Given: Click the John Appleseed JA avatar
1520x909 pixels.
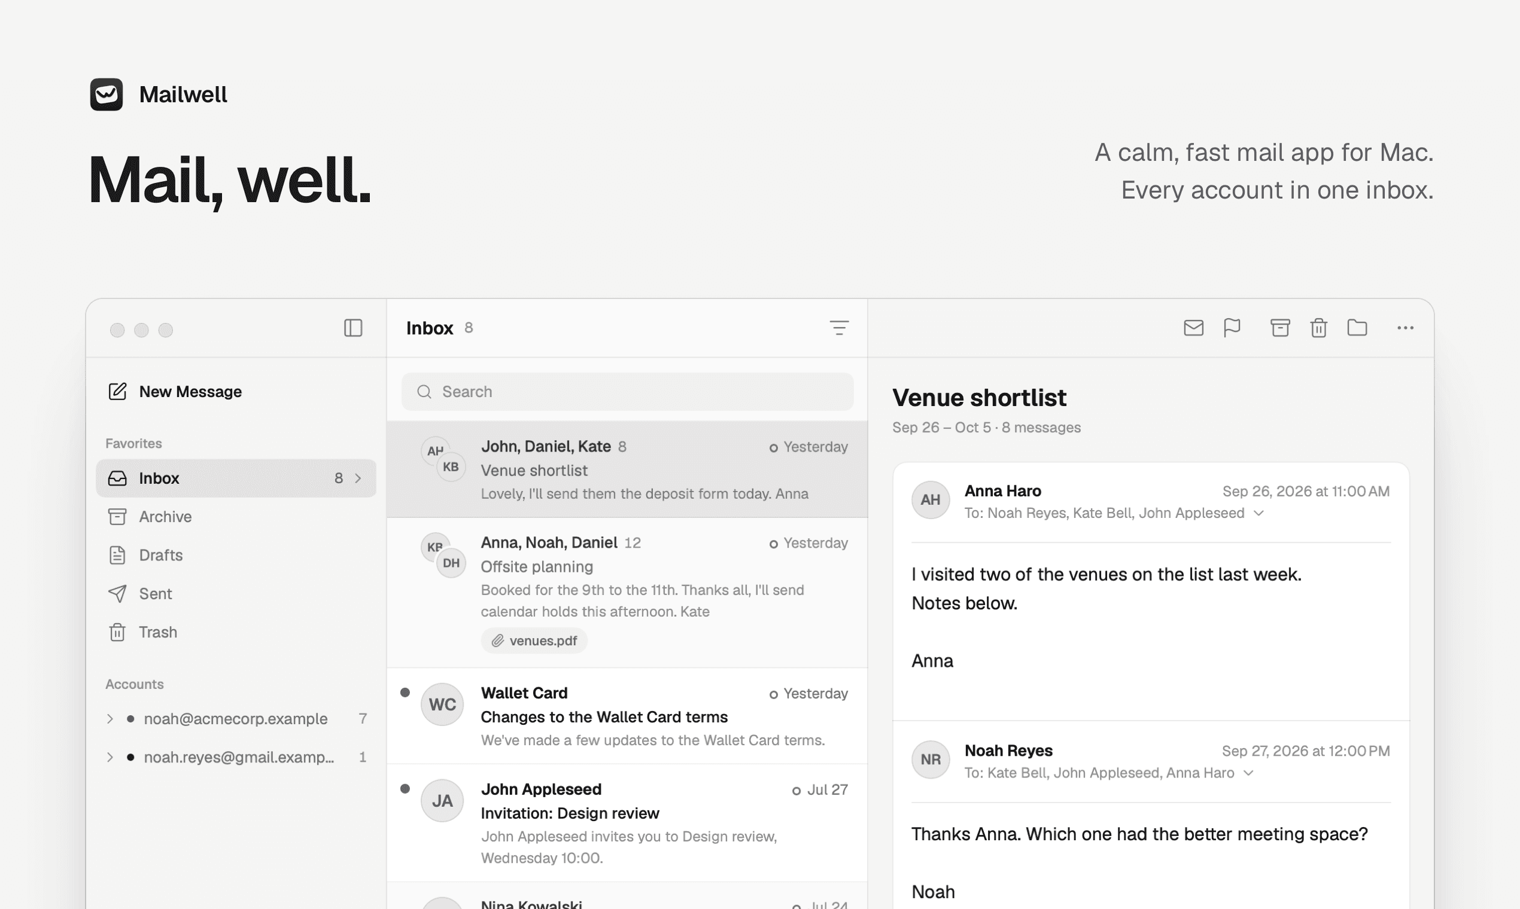Looking at the screenshot, I should pyautogui.click(x=442, y=800).
